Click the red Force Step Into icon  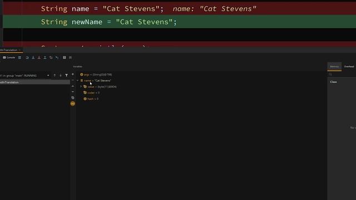coord(39,58)
